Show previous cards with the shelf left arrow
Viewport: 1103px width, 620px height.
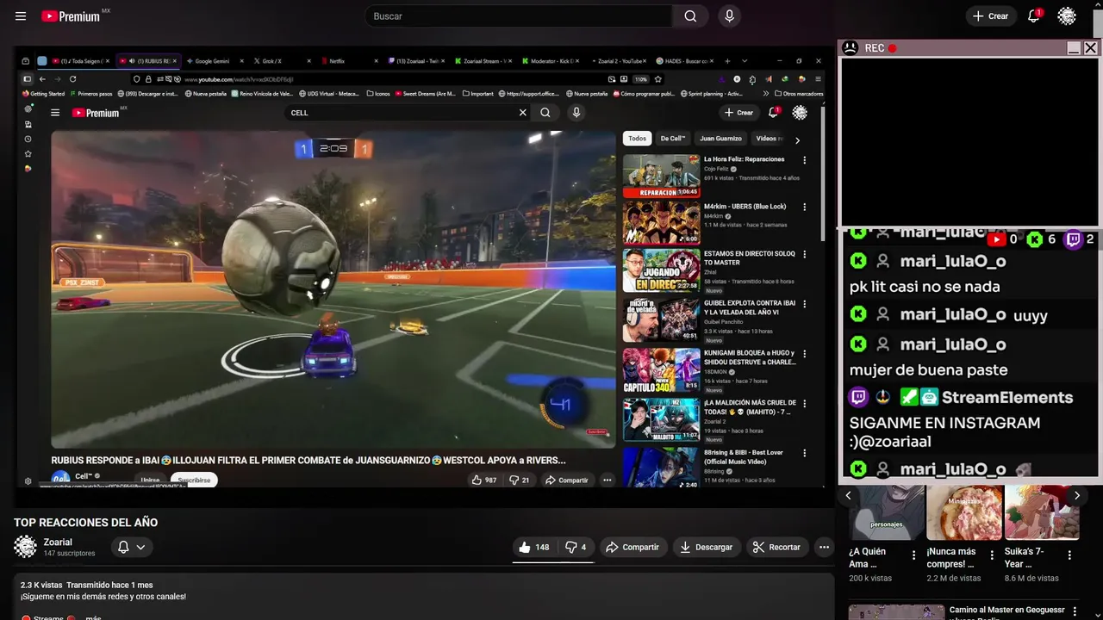coord(848,495)
